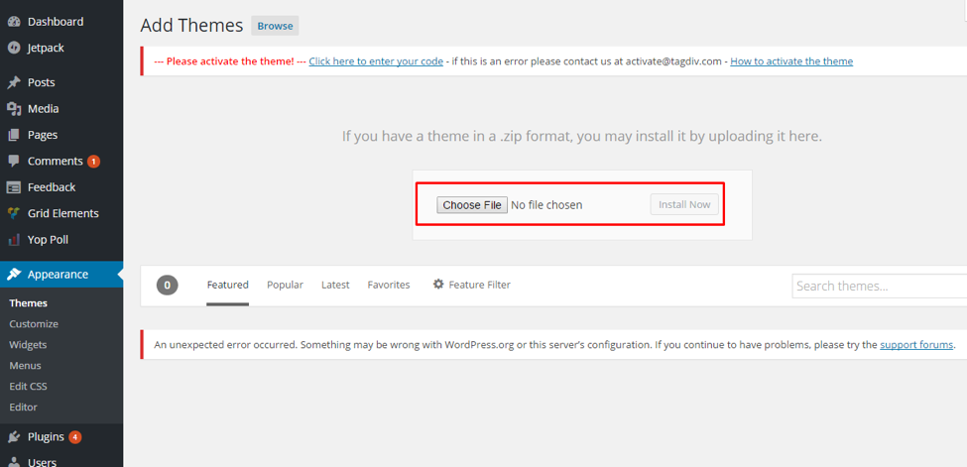This screenshot has height=467, width=967.
Task: Click the Search themes input field
Action: [880, 287]
